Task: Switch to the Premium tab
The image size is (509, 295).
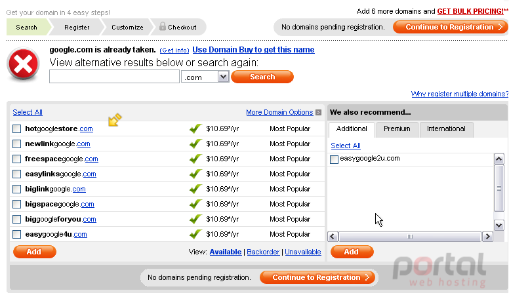Action: pos(397,129)
